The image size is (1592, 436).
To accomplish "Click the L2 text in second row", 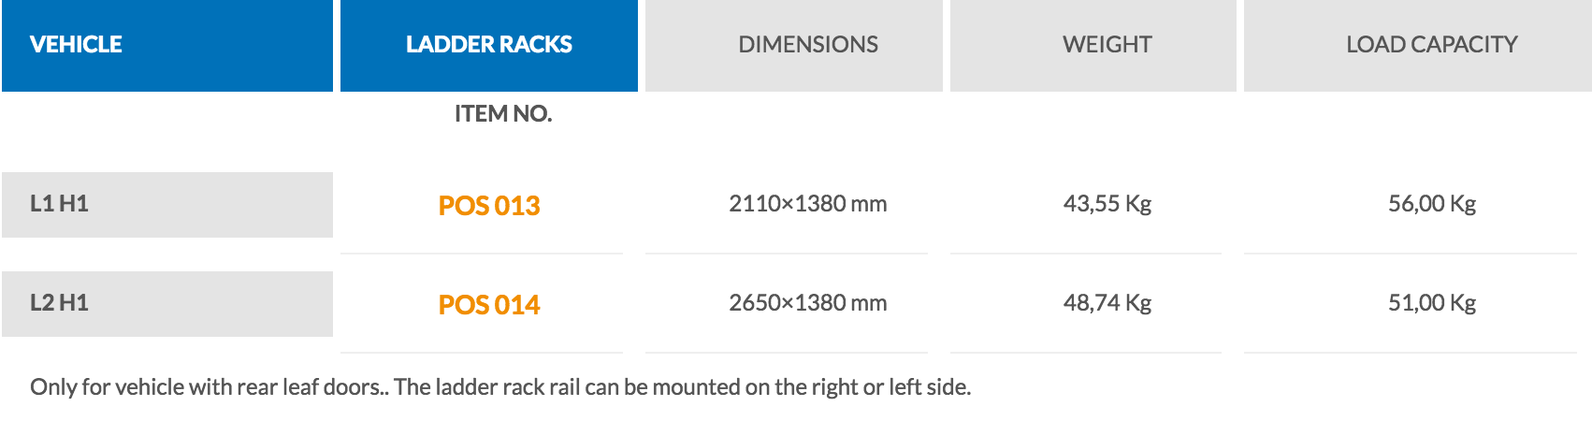I will tap(42, 302).
